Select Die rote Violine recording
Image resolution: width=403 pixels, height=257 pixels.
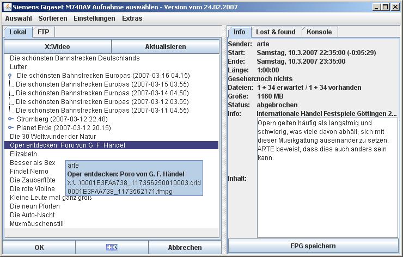(x=32, y=189)
